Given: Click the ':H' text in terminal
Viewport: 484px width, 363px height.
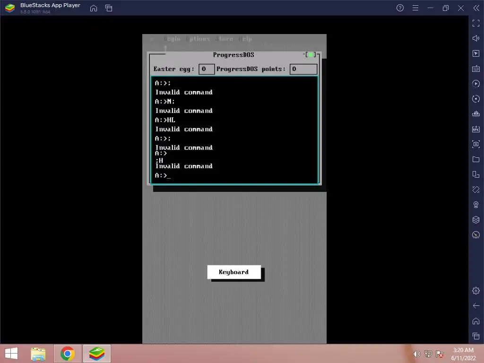Looking at the screenshot, I should pos(159,160).
